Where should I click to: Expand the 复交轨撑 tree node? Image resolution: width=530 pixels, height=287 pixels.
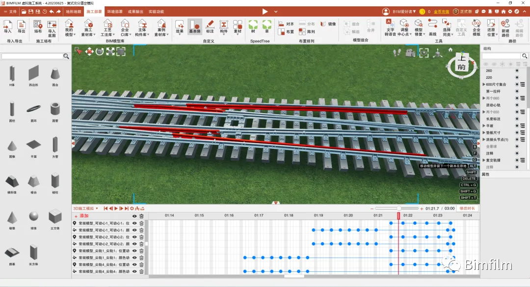484,160
